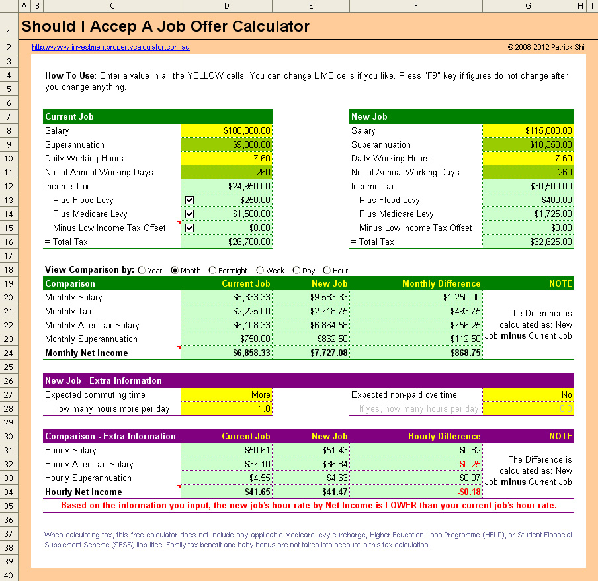Viewport: 598px width, 581px height.
Task: Click Current Job Income Tax $24,950.00
Action: [x=226, y=186]
